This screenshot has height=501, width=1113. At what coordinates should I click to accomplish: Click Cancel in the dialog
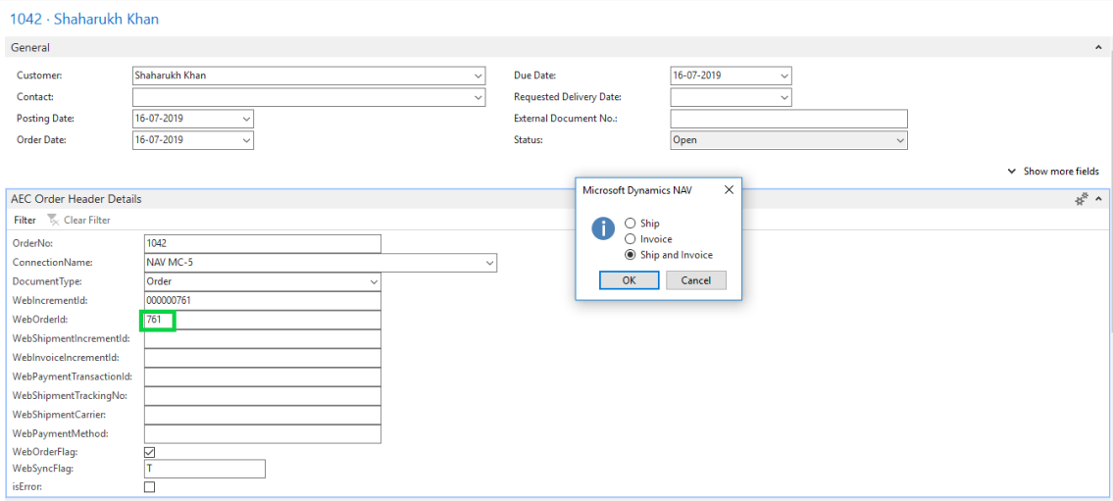[695, 280]
